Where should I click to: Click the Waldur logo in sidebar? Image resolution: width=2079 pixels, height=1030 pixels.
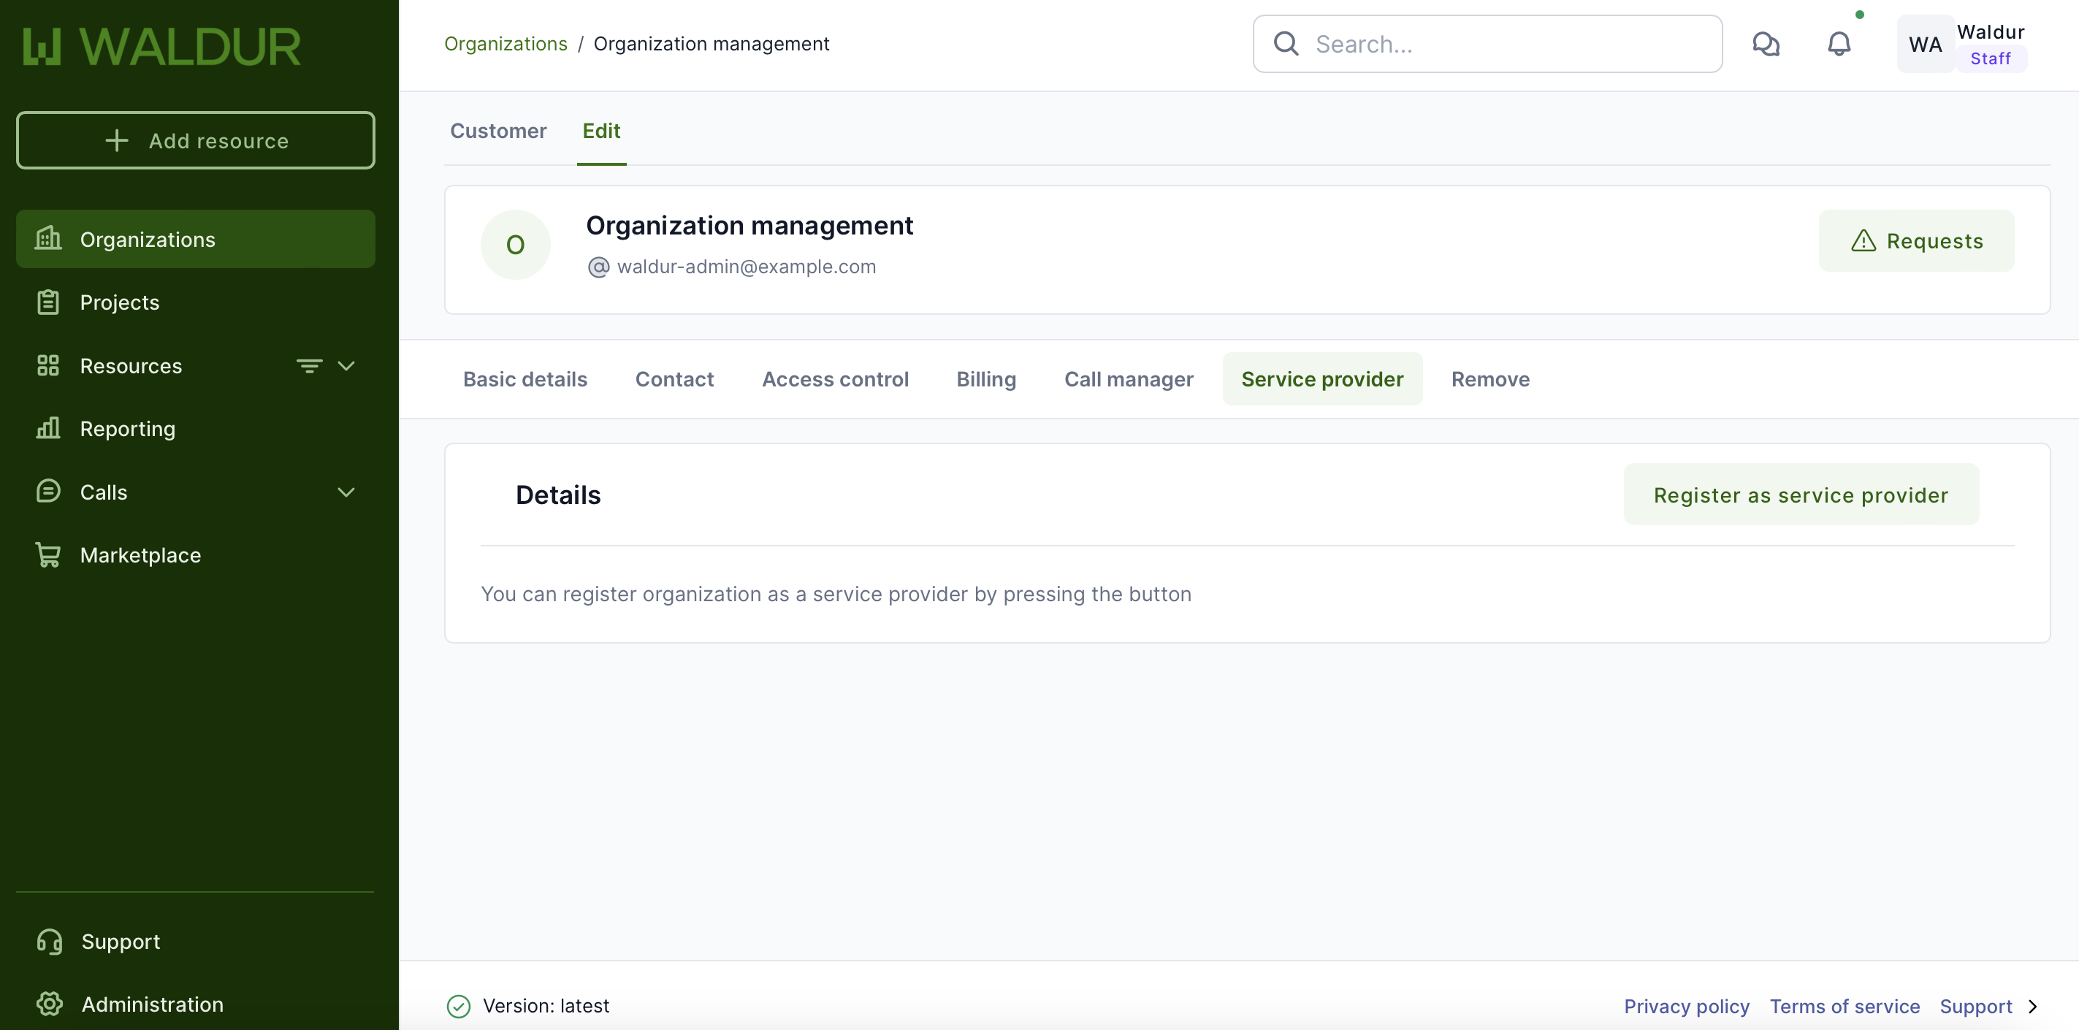[161, 46]
